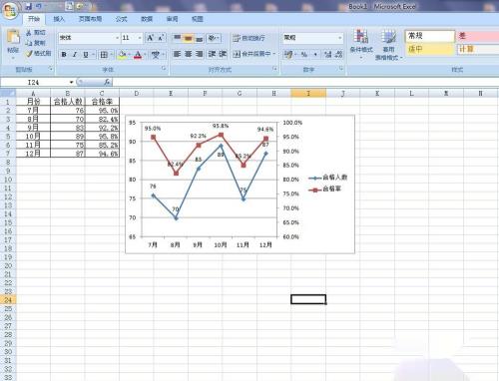Image resolution: width=499 pixels, height=381 pixels.
Task: Click the Format Painter brush icon
Action: click(29, 53)
